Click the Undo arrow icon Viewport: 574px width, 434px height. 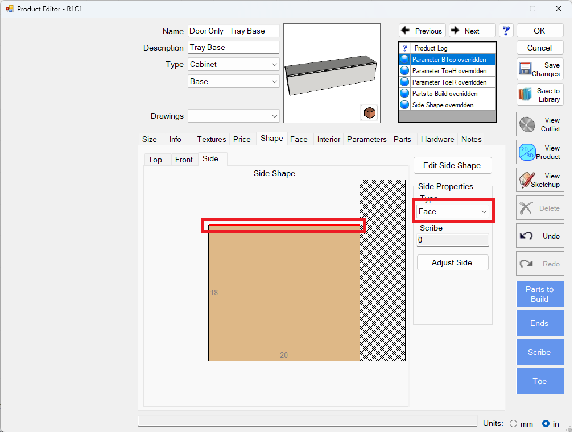pyautogui.click(x=527, y=236)
